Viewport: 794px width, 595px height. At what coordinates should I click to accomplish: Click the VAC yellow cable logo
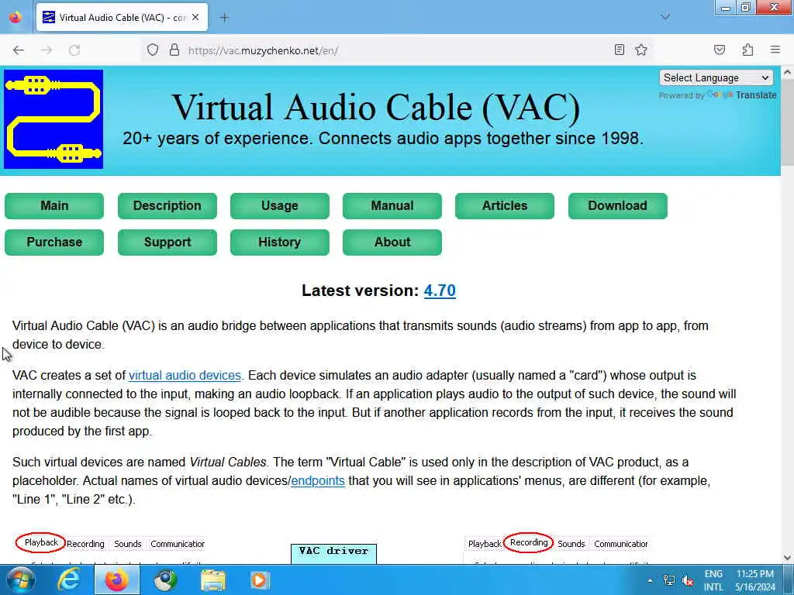pyautogui.click(x=54, y=119)
